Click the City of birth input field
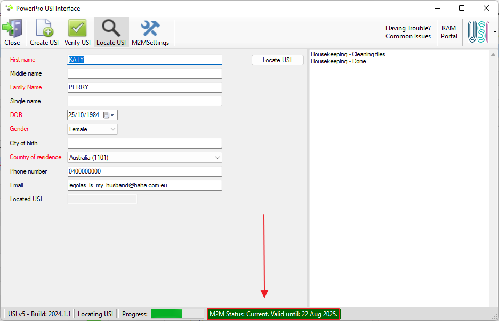Image resolution: width=499 pixels, height=321 pixels. pyautogui.click(x=144, y=143)
